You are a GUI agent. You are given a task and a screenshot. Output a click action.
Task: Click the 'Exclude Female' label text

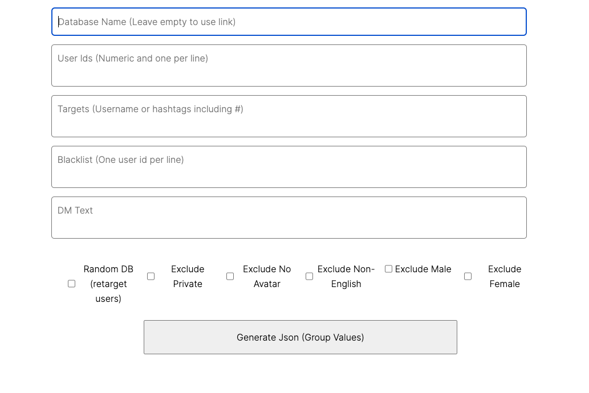(505, 276)
